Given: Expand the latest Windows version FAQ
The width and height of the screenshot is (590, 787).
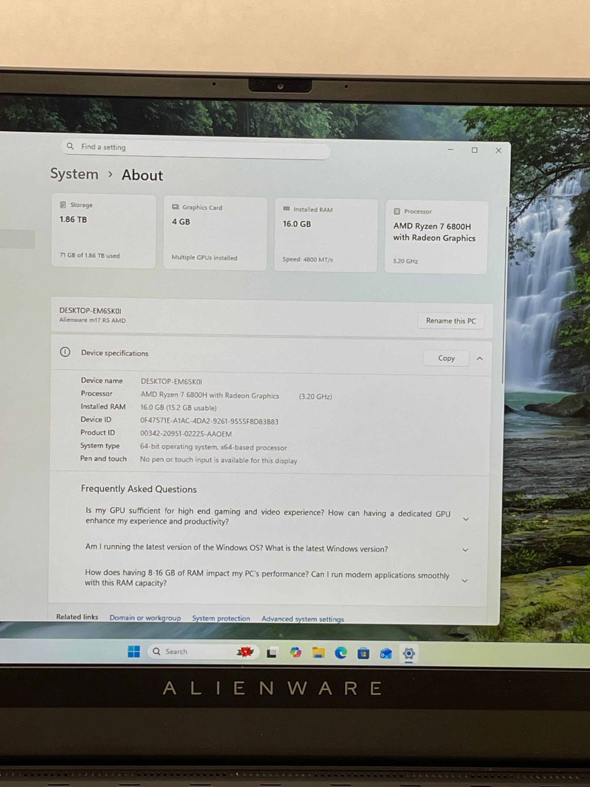Looking at the screenshot, I should [x=465, y=550].
